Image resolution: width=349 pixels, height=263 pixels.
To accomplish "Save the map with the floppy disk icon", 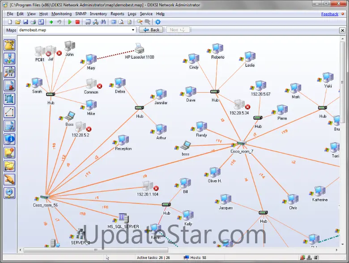I will (x=26, y=22).
